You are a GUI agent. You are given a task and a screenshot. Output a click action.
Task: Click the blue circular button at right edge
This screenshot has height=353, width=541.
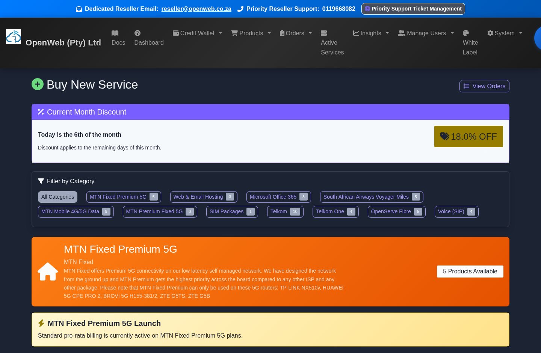pos(538,38)
